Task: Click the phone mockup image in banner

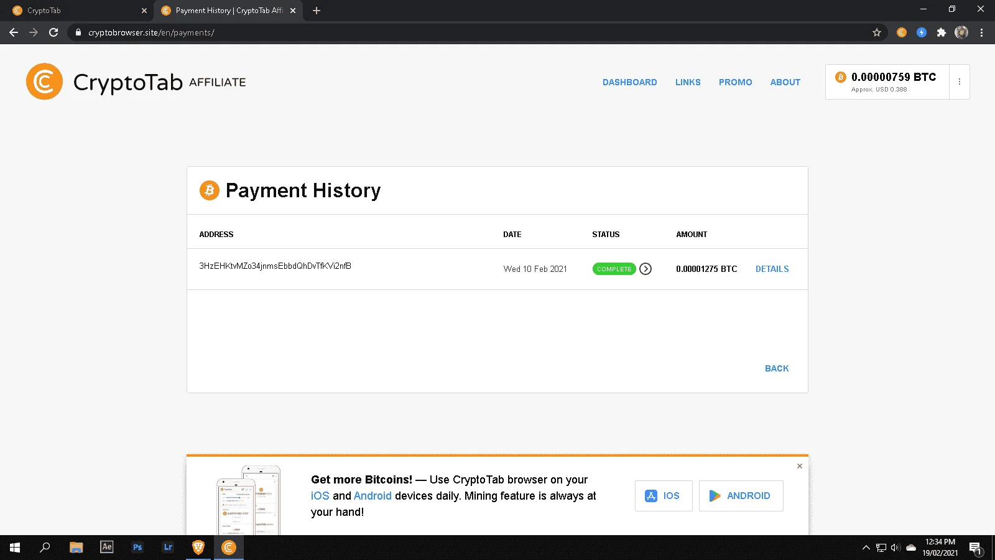Action: coord(249,500)
